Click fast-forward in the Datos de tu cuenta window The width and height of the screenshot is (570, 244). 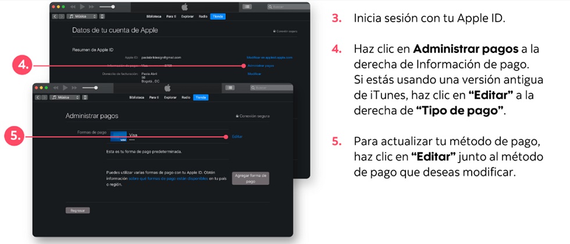click(x=91, y=6)
